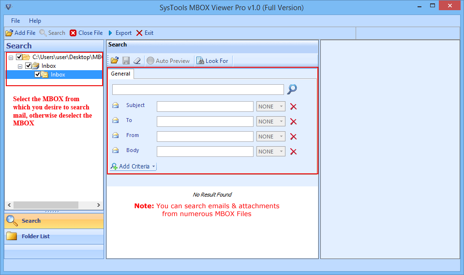Viewport: 464px width, 275px height.
Task: Click the eraser clear search icon
Action: click(x=137, y=61)
